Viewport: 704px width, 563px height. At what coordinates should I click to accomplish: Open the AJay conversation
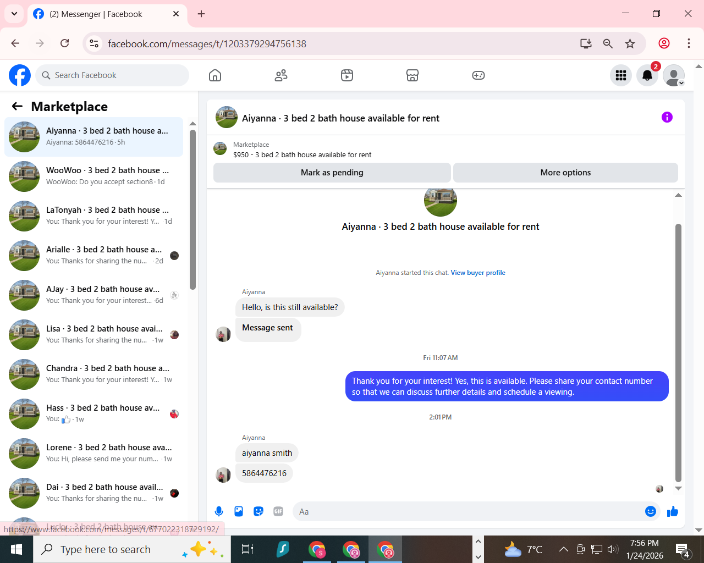click(x=94, y=295)
